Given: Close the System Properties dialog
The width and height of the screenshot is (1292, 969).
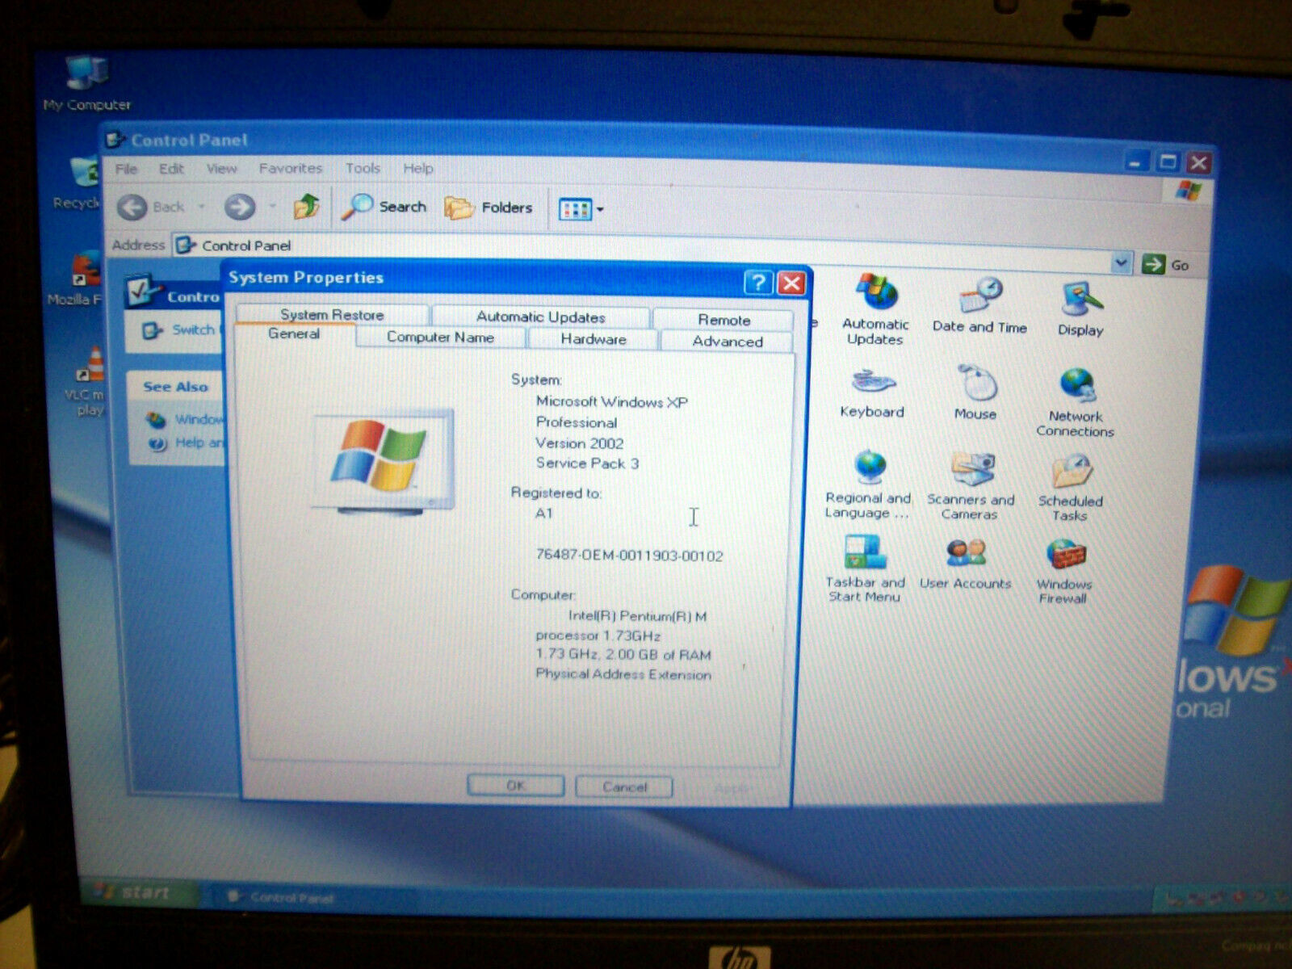Looking at the screenshot, I should (x=791, y=283).
